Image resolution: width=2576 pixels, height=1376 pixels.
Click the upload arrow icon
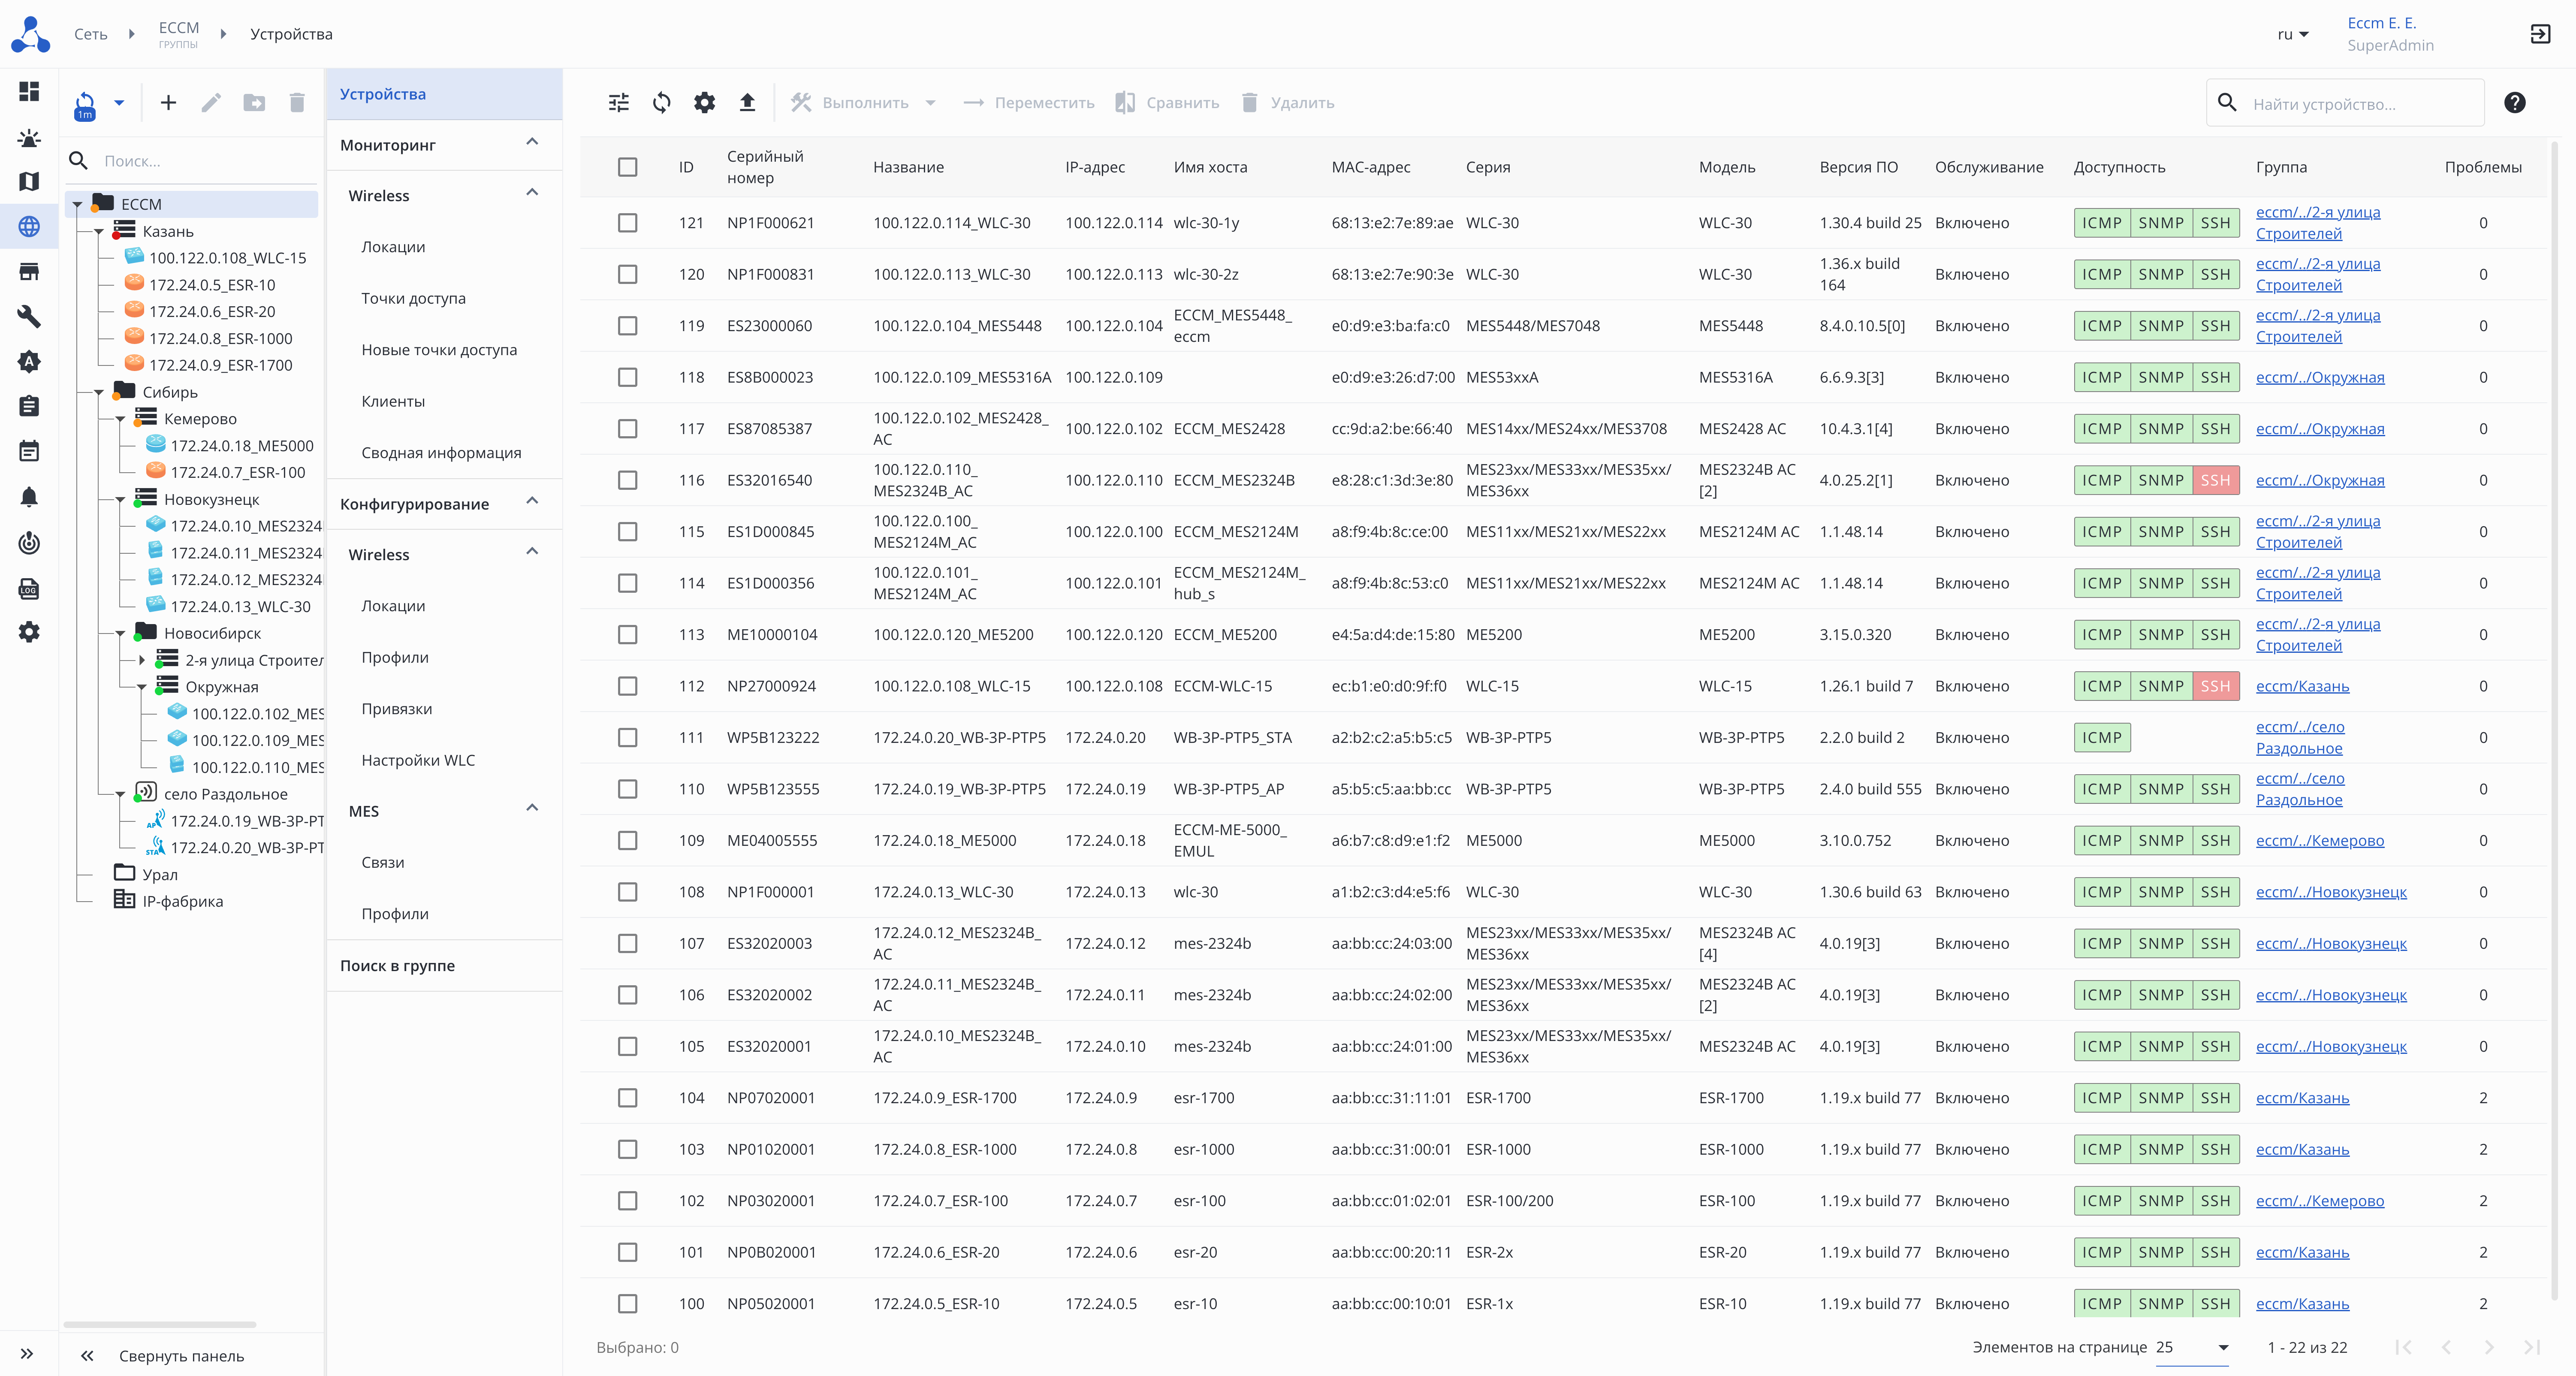[x=747, y=102]
